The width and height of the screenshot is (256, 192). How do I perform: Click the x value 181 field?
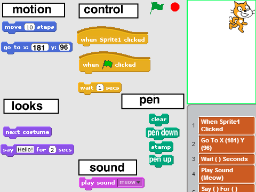[40, 47]
